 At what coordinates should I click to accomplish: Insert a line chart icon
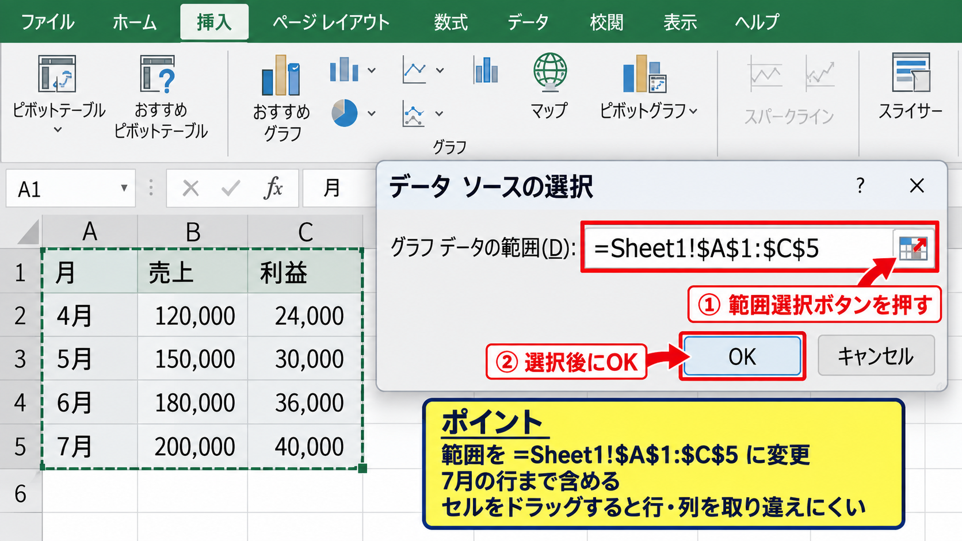pos(414,70)
